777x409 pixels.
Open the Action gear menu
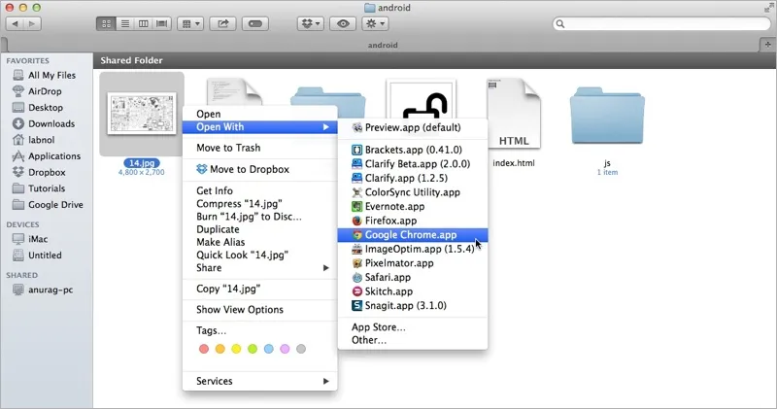coord(375,23)
